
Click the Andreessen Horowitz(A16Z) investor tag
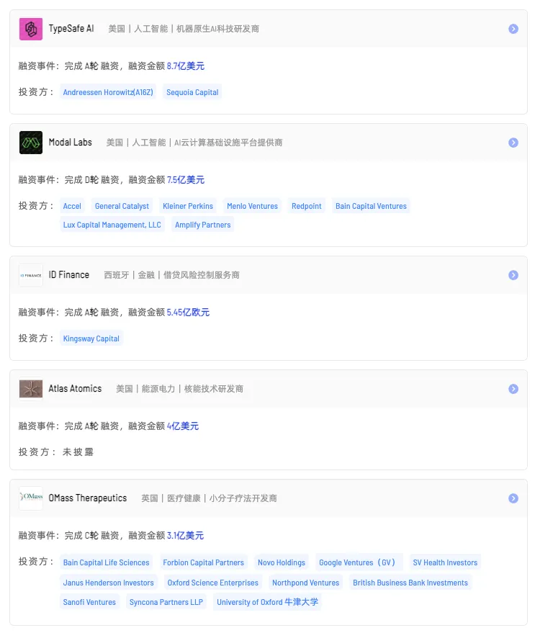[x=108, y=92]
